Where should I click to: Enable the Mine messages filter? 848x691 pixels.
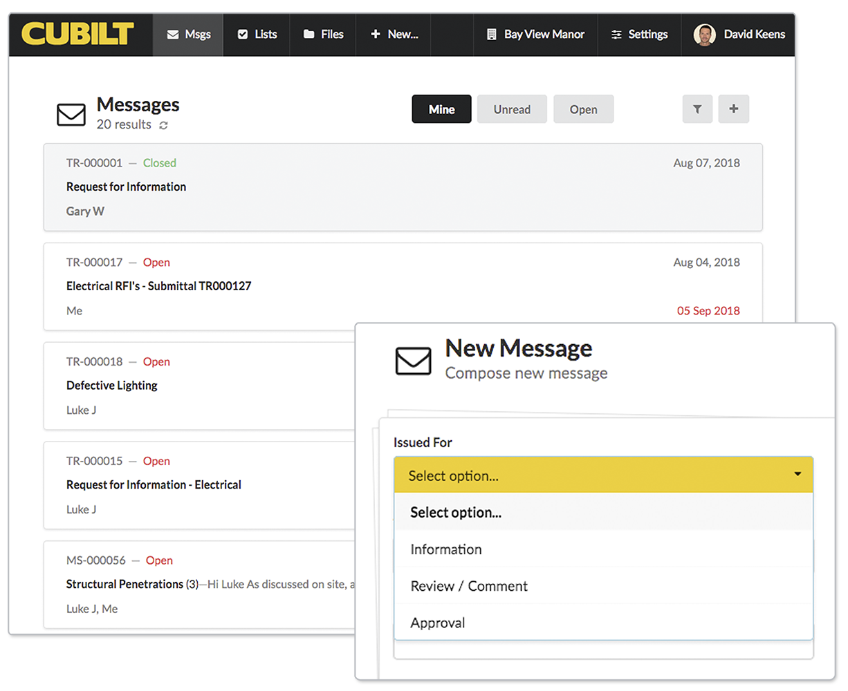pyautogui.click(x=441, y=108)
